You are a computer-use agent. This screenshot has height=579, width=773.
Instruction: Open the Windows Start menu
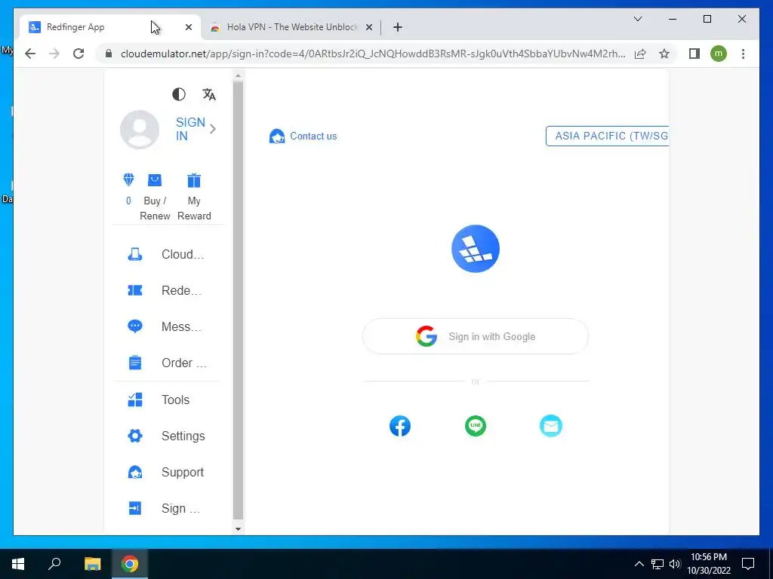18,564
